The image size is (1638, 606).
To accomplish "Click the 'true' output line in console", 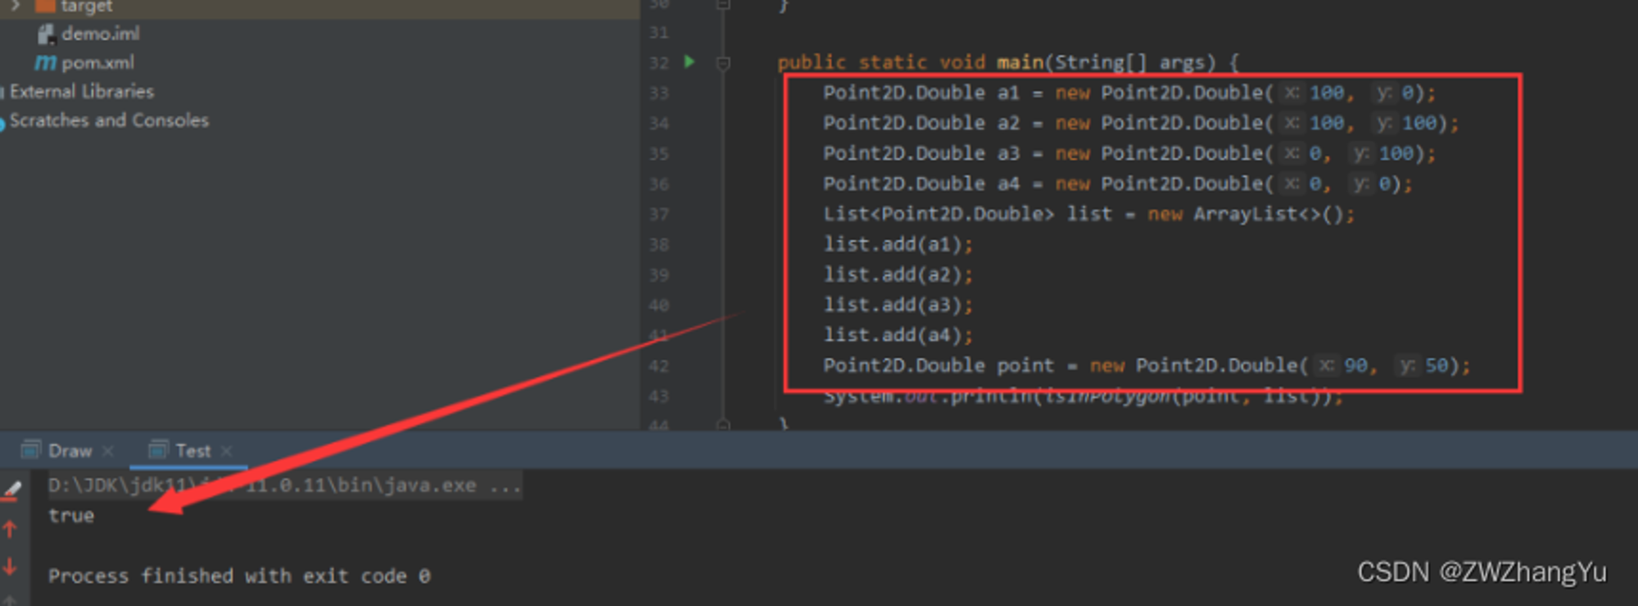I will click(x=71, y=515).
